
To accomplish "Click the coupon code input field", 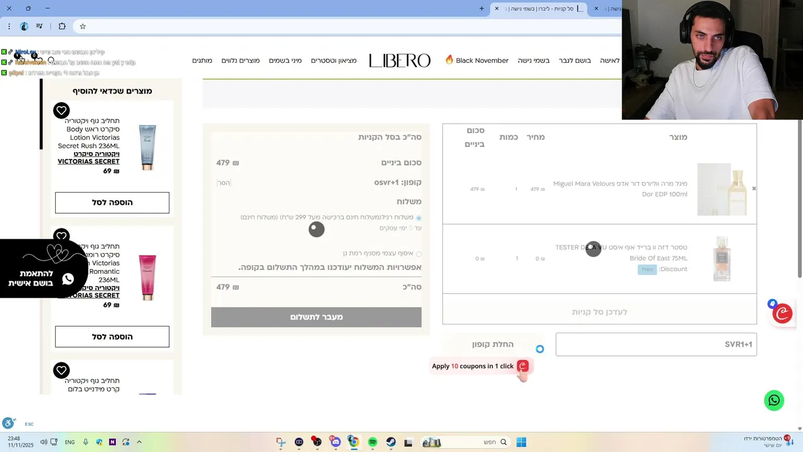I will pyautogui.click(x=656, y=344).
